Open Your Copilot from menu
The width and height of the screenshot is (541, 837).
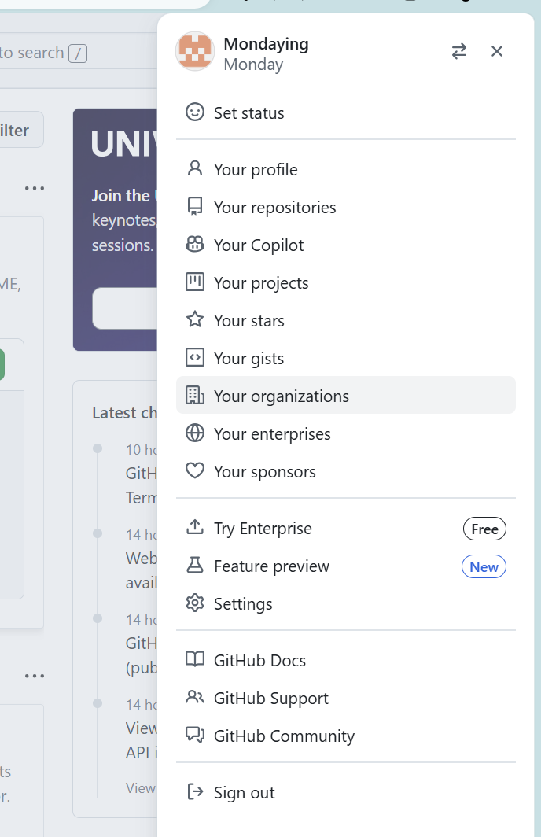(259, 245)
